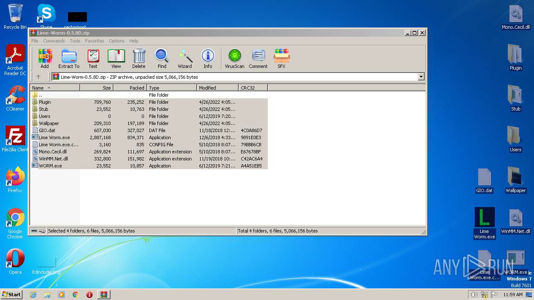Screen dimensions: 534x300
Task: Open the Options menu
Action: coord(117,41)
